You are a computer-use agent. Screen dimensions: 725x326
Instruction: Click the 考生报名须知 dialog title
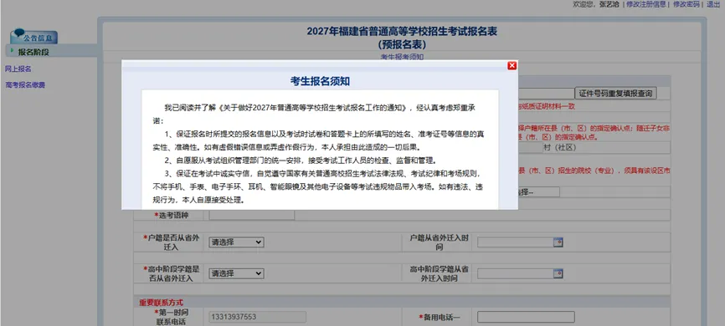point(320,81)
